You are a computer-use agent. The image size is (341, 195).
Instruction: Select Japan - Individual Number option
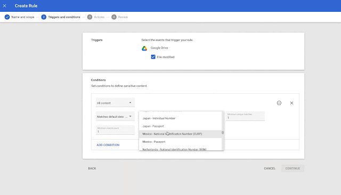[180, 118]
